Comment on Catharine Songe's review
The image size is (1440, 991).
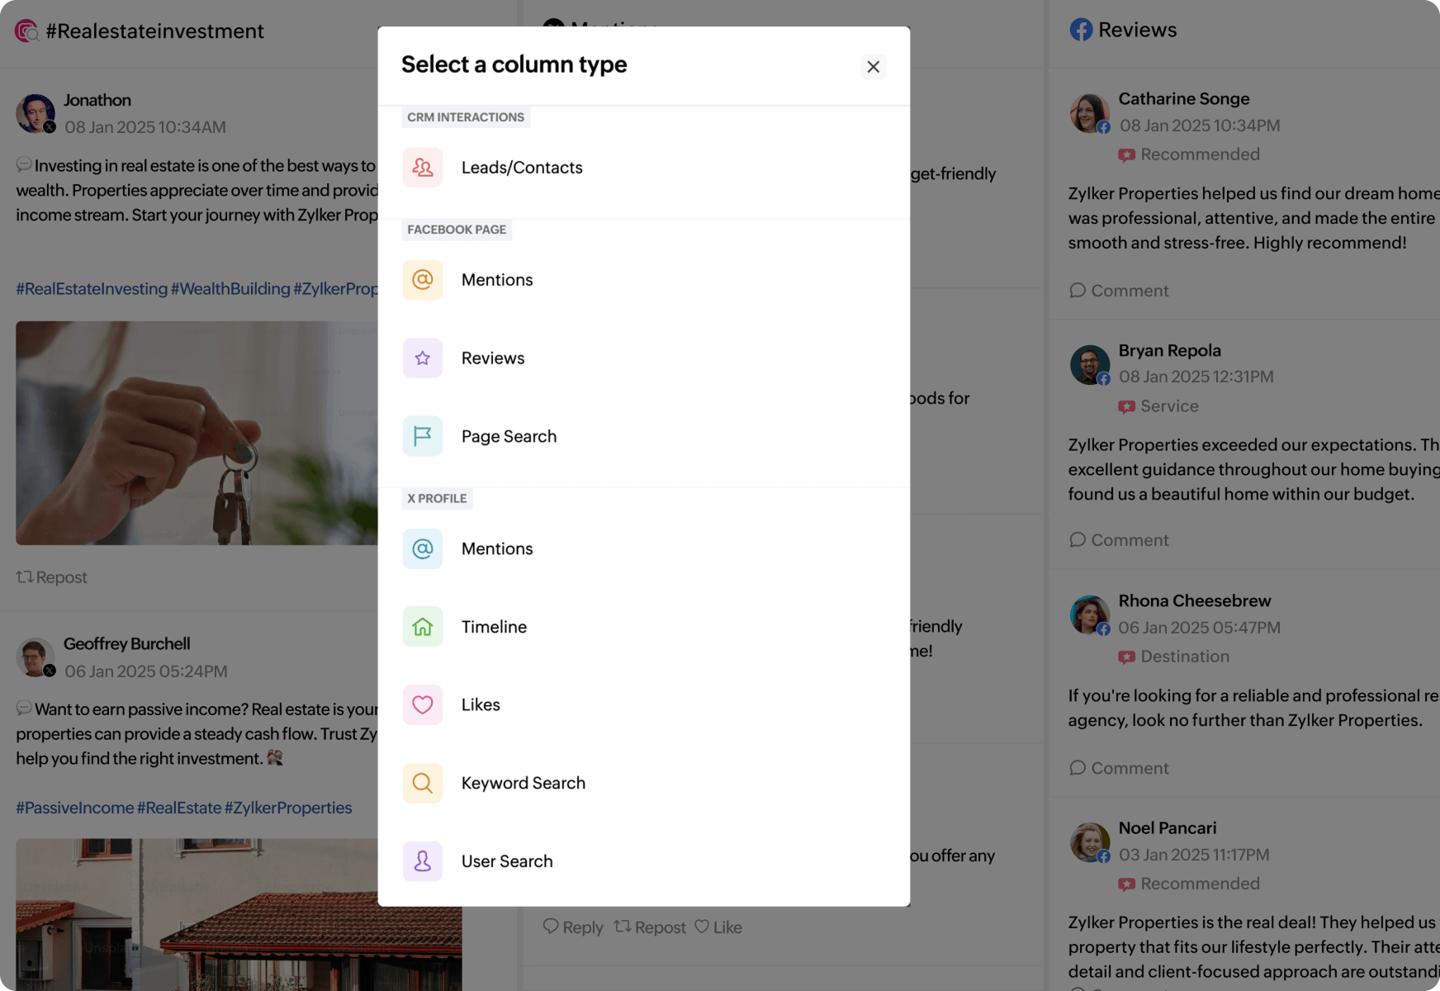(1119, 291)
